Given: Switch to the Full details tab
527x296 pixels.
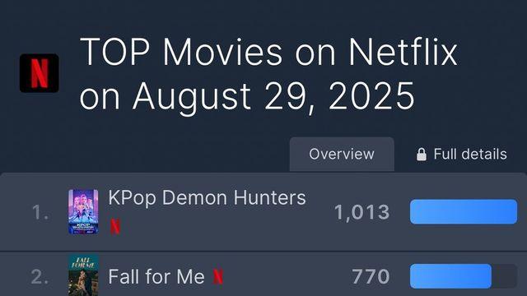Looking at the screenshot, I should [x=462, y=154].
